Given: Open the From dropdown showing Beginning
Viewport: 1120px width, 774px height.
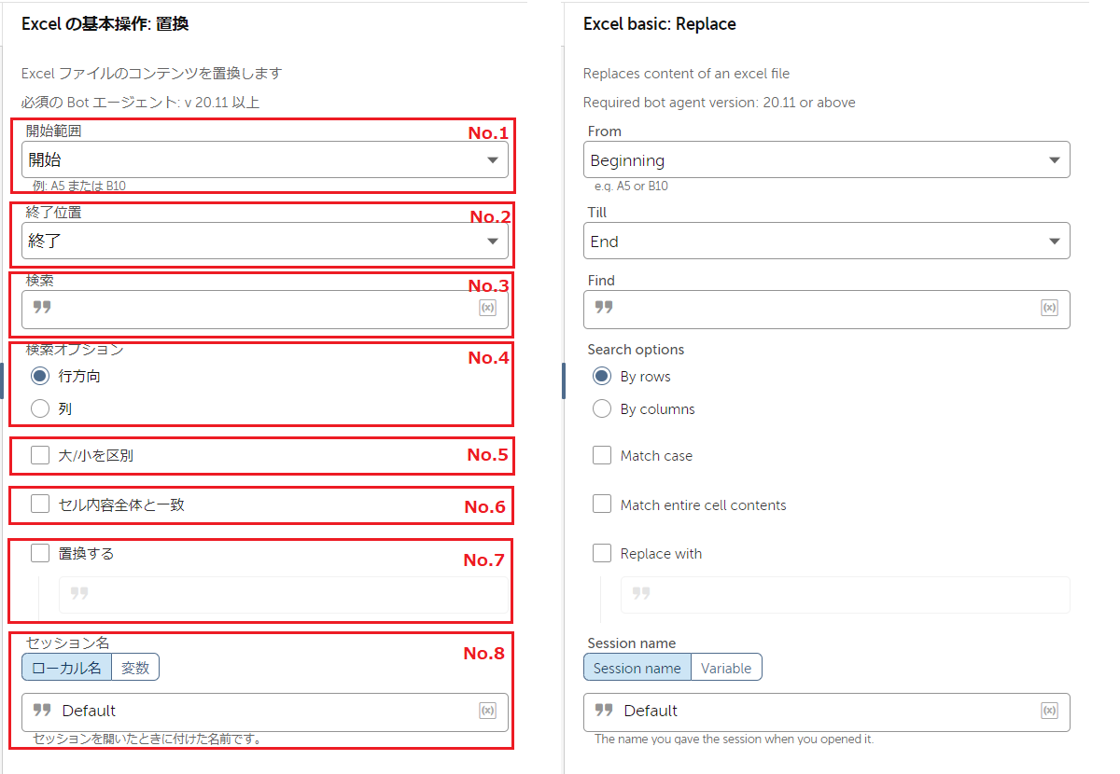Looking at the screenshot, I should (826, 159).
